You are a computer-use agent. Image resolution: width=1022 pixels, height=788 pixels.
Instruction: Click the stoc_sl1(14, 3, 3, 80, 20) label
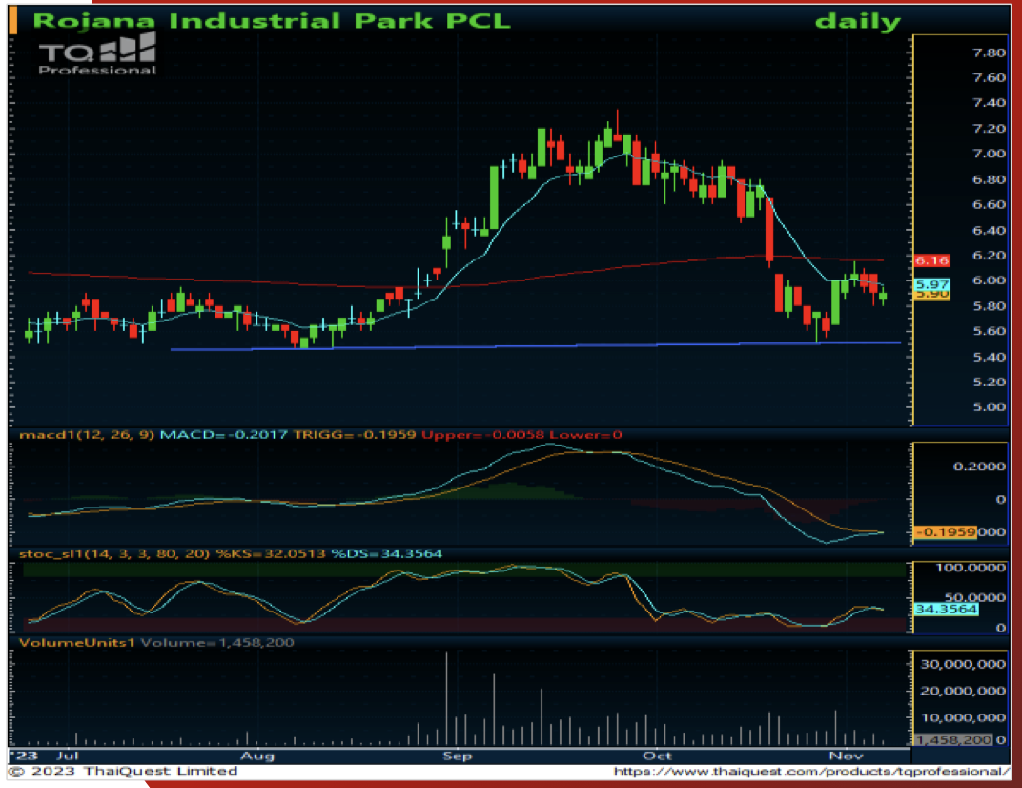point(114,554)
